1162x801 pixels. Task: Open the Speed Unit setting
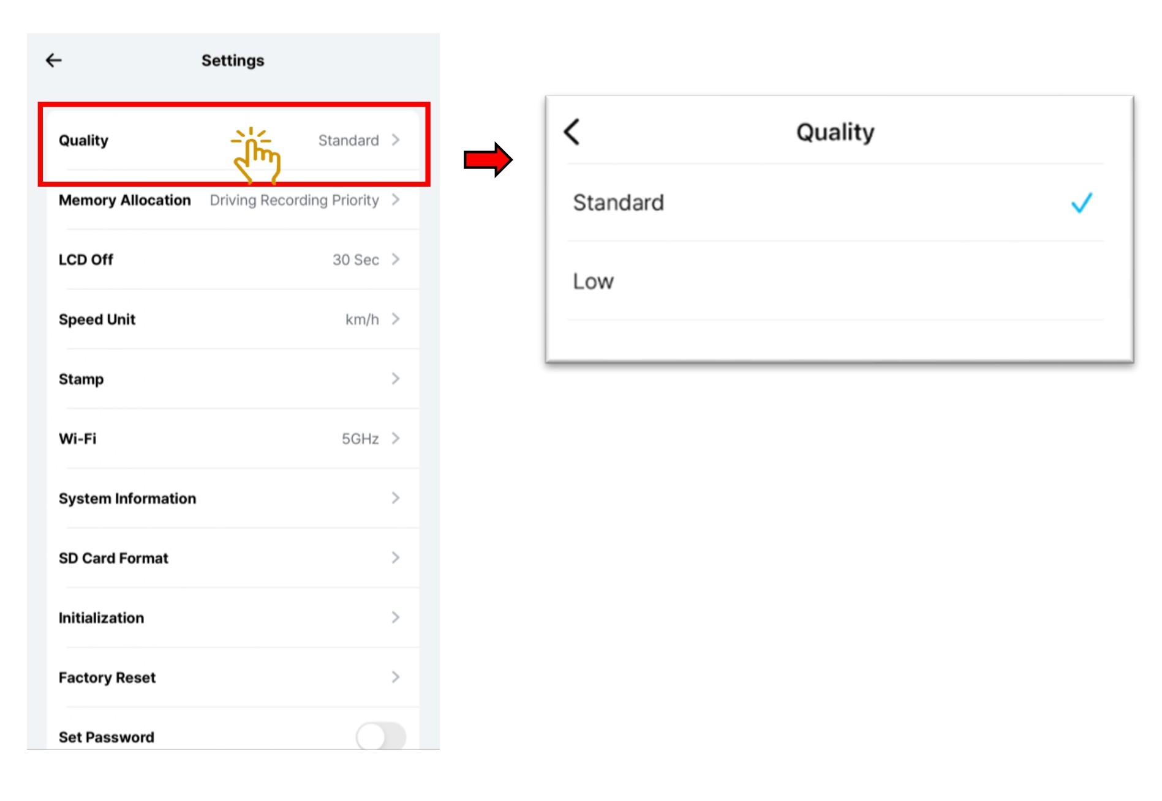click(x=233, y=319)
